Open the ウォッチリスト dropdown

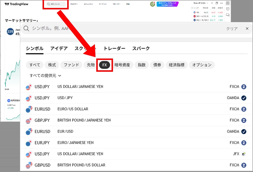pos(200,3)
